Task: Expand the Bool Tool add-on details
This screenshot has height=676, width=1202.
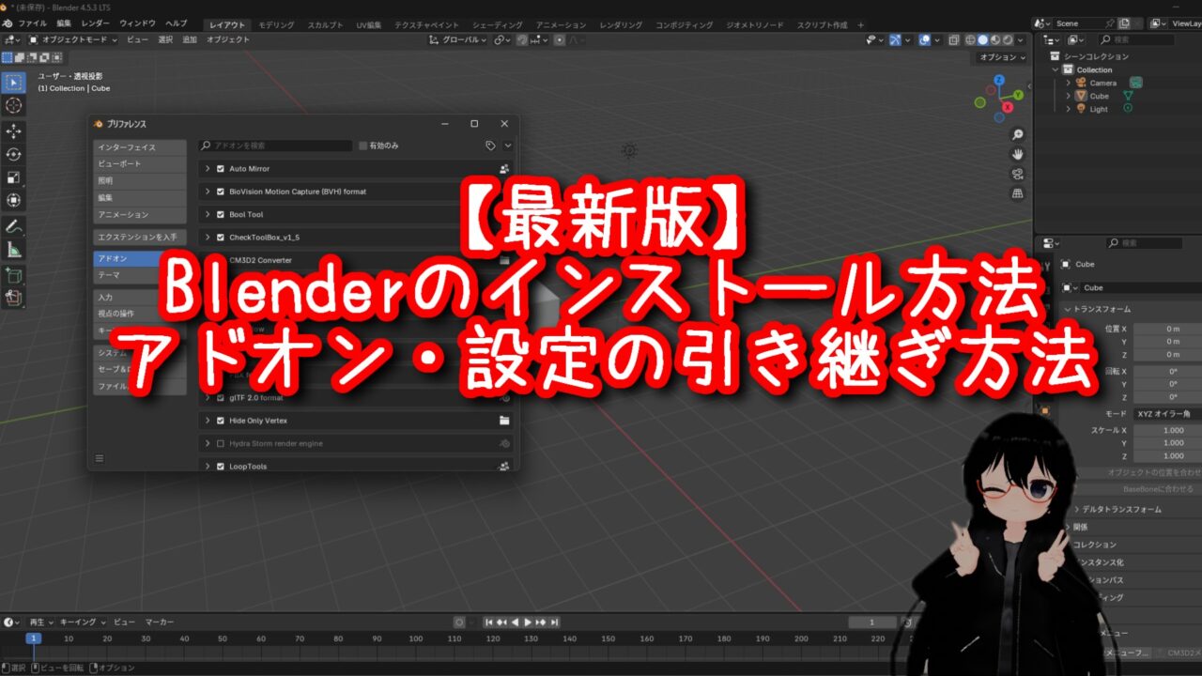Action: 208,214
